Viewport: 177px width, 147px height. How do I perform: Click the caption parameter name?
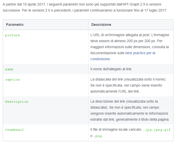(x=12, y=80)
